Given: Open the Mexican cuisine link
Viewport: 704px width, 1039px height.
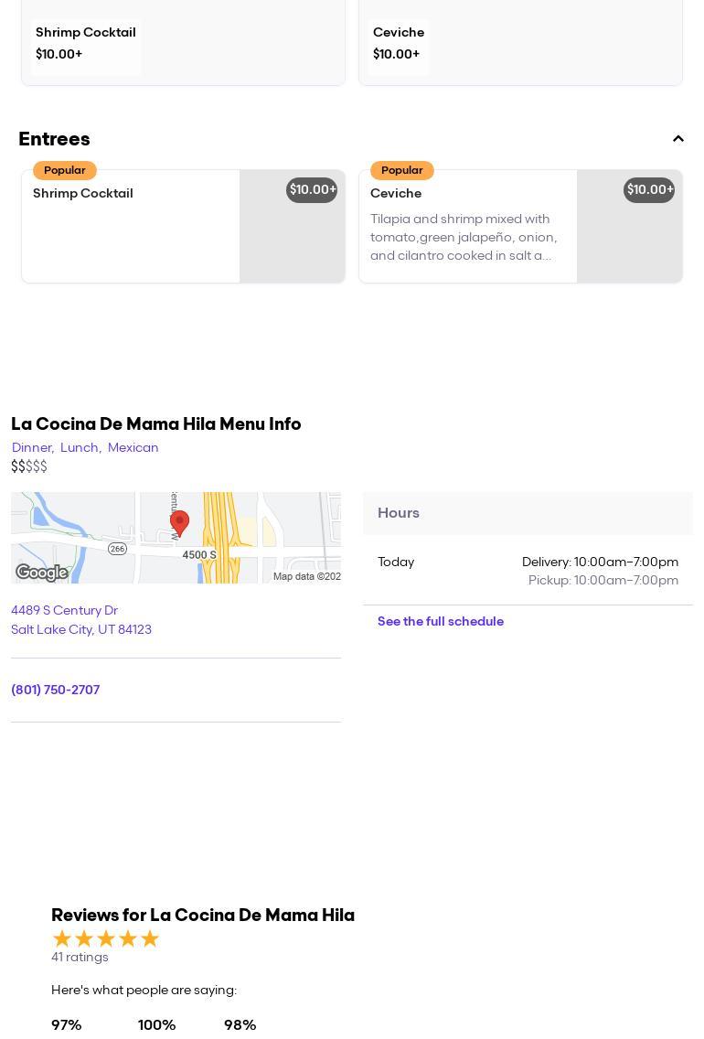Looking at the screenshot, I should click(133, 447).
